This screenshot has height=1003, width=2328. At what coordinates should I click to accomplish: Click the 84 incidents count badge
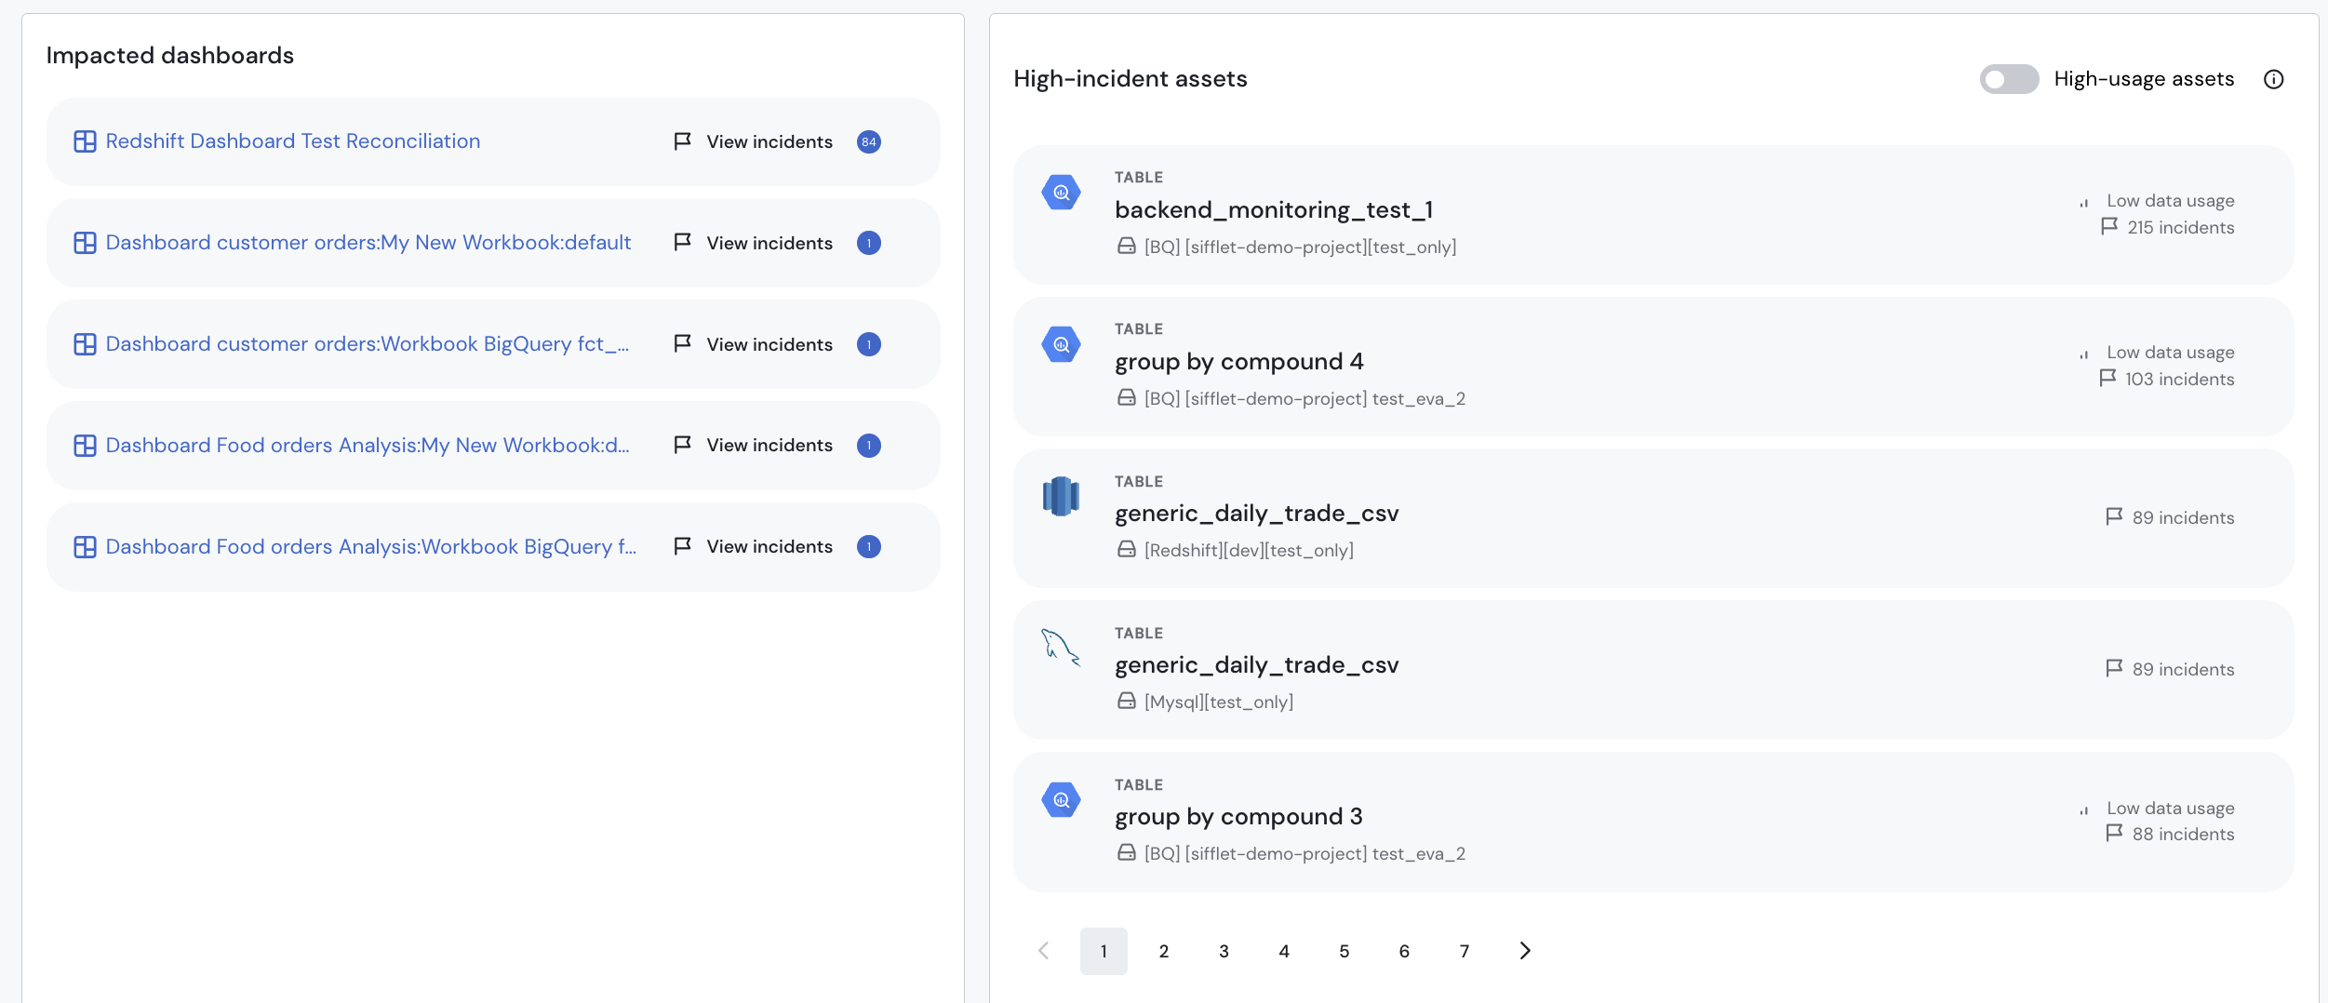tap(869, 141)
